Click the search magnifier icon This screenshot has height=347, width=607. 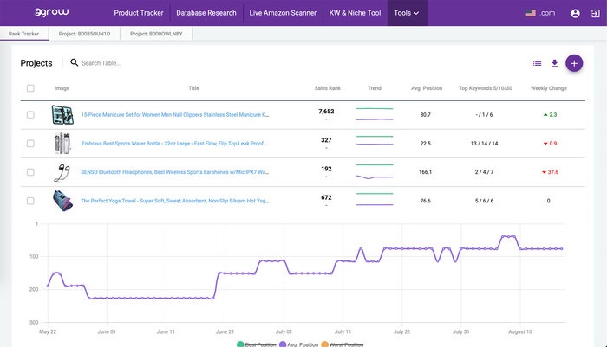pyautogui.click(x=74, y=62)
